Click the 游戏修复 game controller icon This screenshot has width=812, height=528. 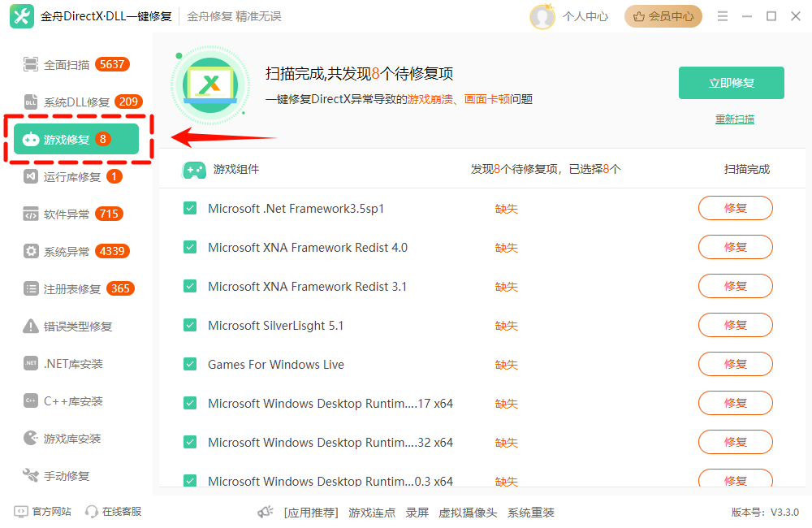click(31, 140)
